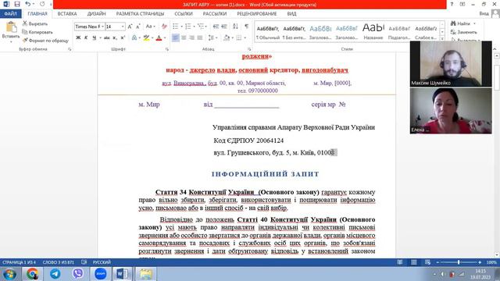
Task: Switch to the ВСТАВКА tab
Action: point(67,14)
